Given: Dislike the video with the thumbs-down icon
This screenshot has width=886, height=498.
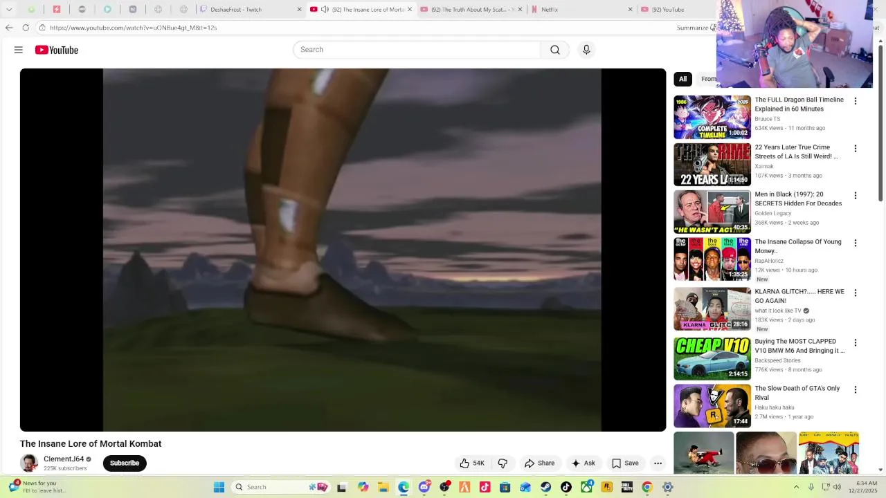Looking at the screenshot, I should coord(503,463).
